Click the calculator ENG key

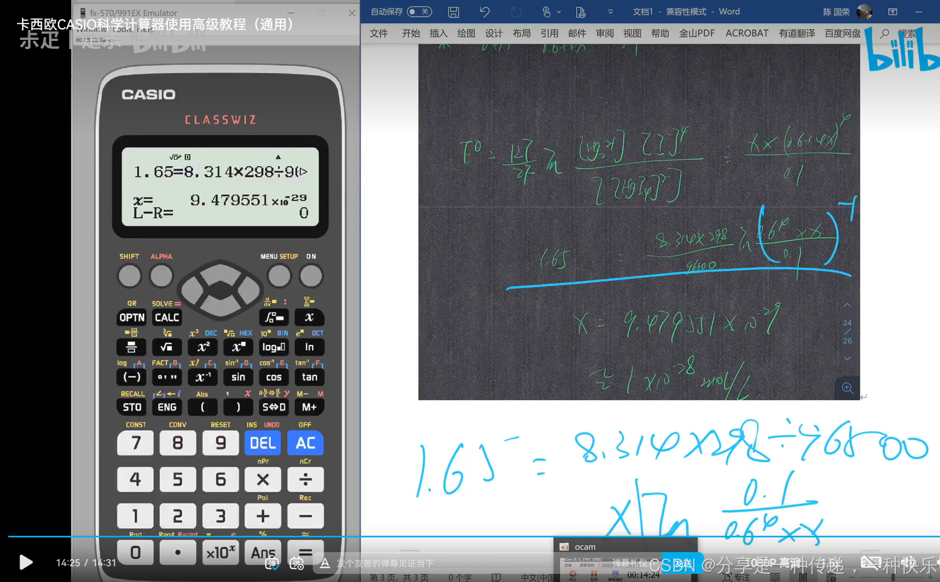pos(167,407)
